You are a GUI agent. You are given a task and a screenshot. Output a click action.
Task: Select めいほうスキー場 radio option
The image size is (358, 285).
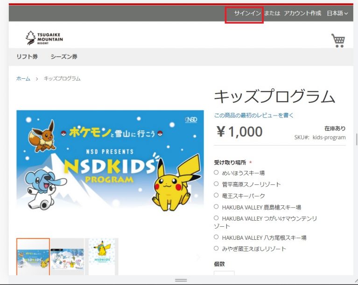(216, 172)
